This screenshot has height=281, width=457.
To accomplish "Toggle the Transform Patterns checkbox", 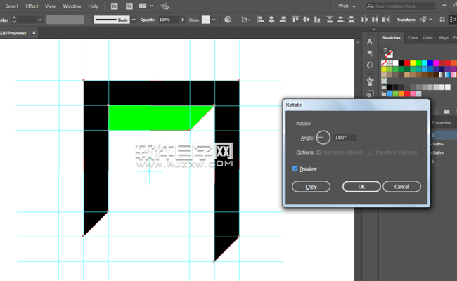I will (x=372, y=152).
